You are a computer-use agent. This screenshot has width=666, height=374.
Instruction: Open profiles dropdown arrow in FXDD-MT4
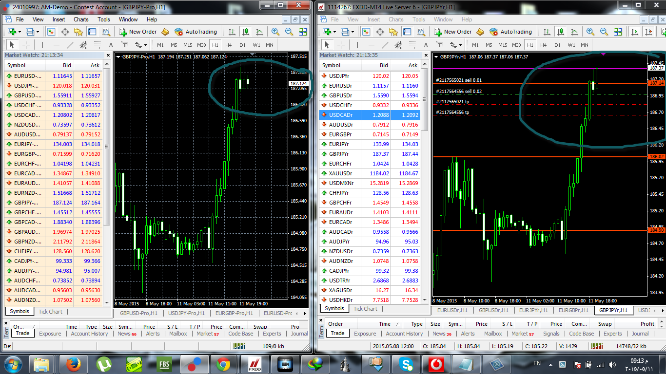point(353,32)
